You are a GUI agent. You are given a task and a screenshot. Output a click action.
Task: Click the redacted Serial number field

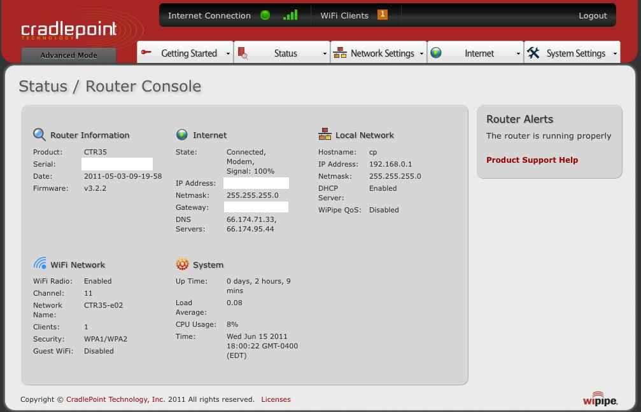click(117, 164)
